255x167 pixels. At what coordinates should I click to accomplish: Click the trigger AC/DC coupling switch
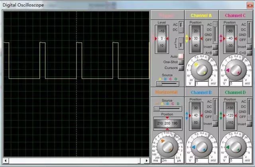pos(181,27)
